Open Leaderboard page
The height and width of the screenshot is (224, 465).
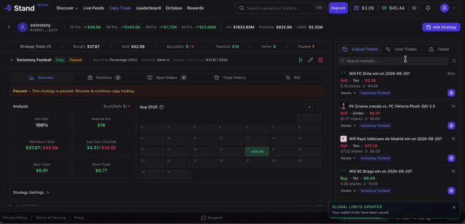[149, 8]
